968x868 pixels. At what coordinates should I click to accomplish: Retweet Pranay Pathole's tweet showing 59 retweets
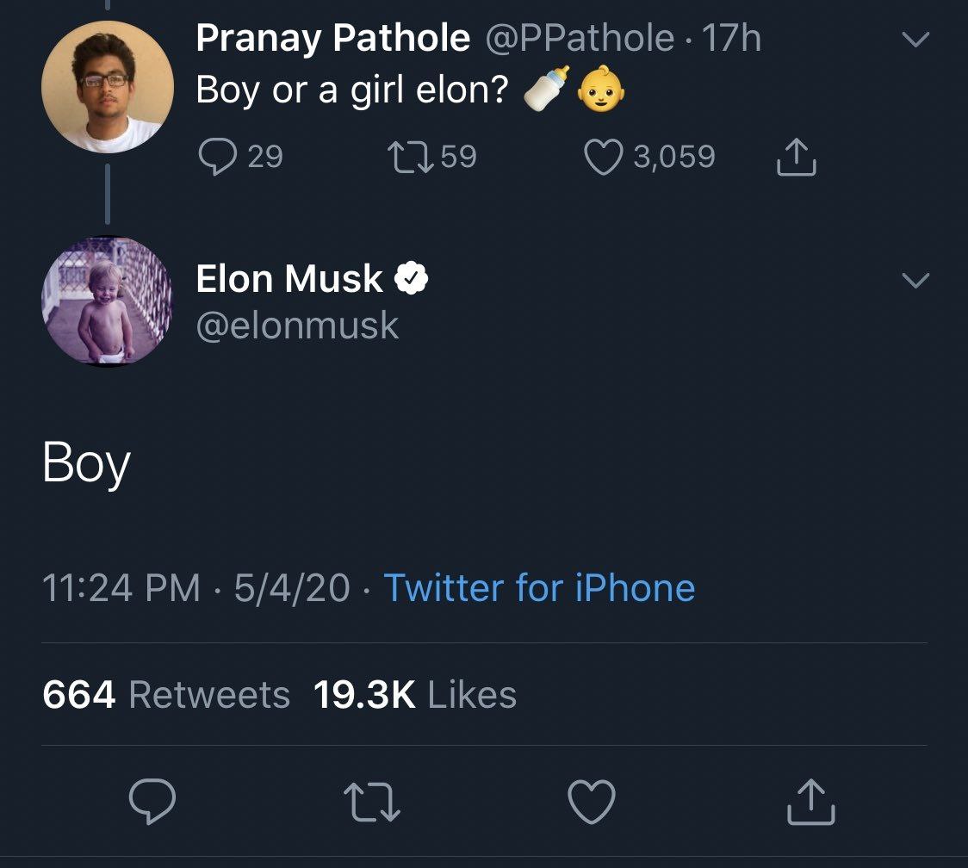click(410, 157)
